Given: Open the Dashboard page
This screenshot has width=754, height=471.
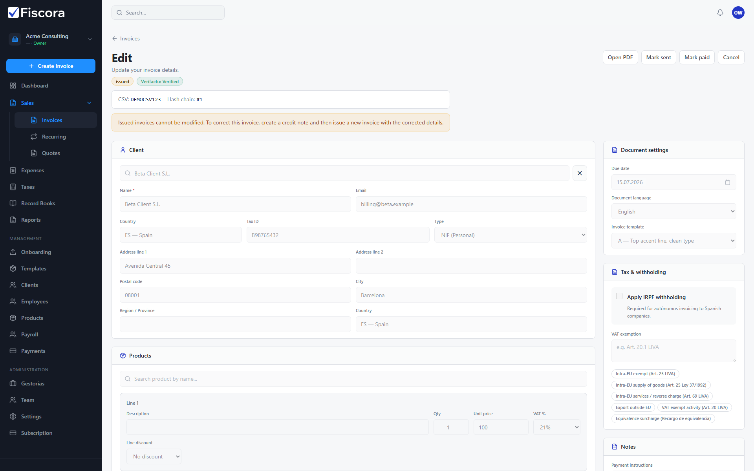Looking at the screenshot, I should click(x=51, y=86).
